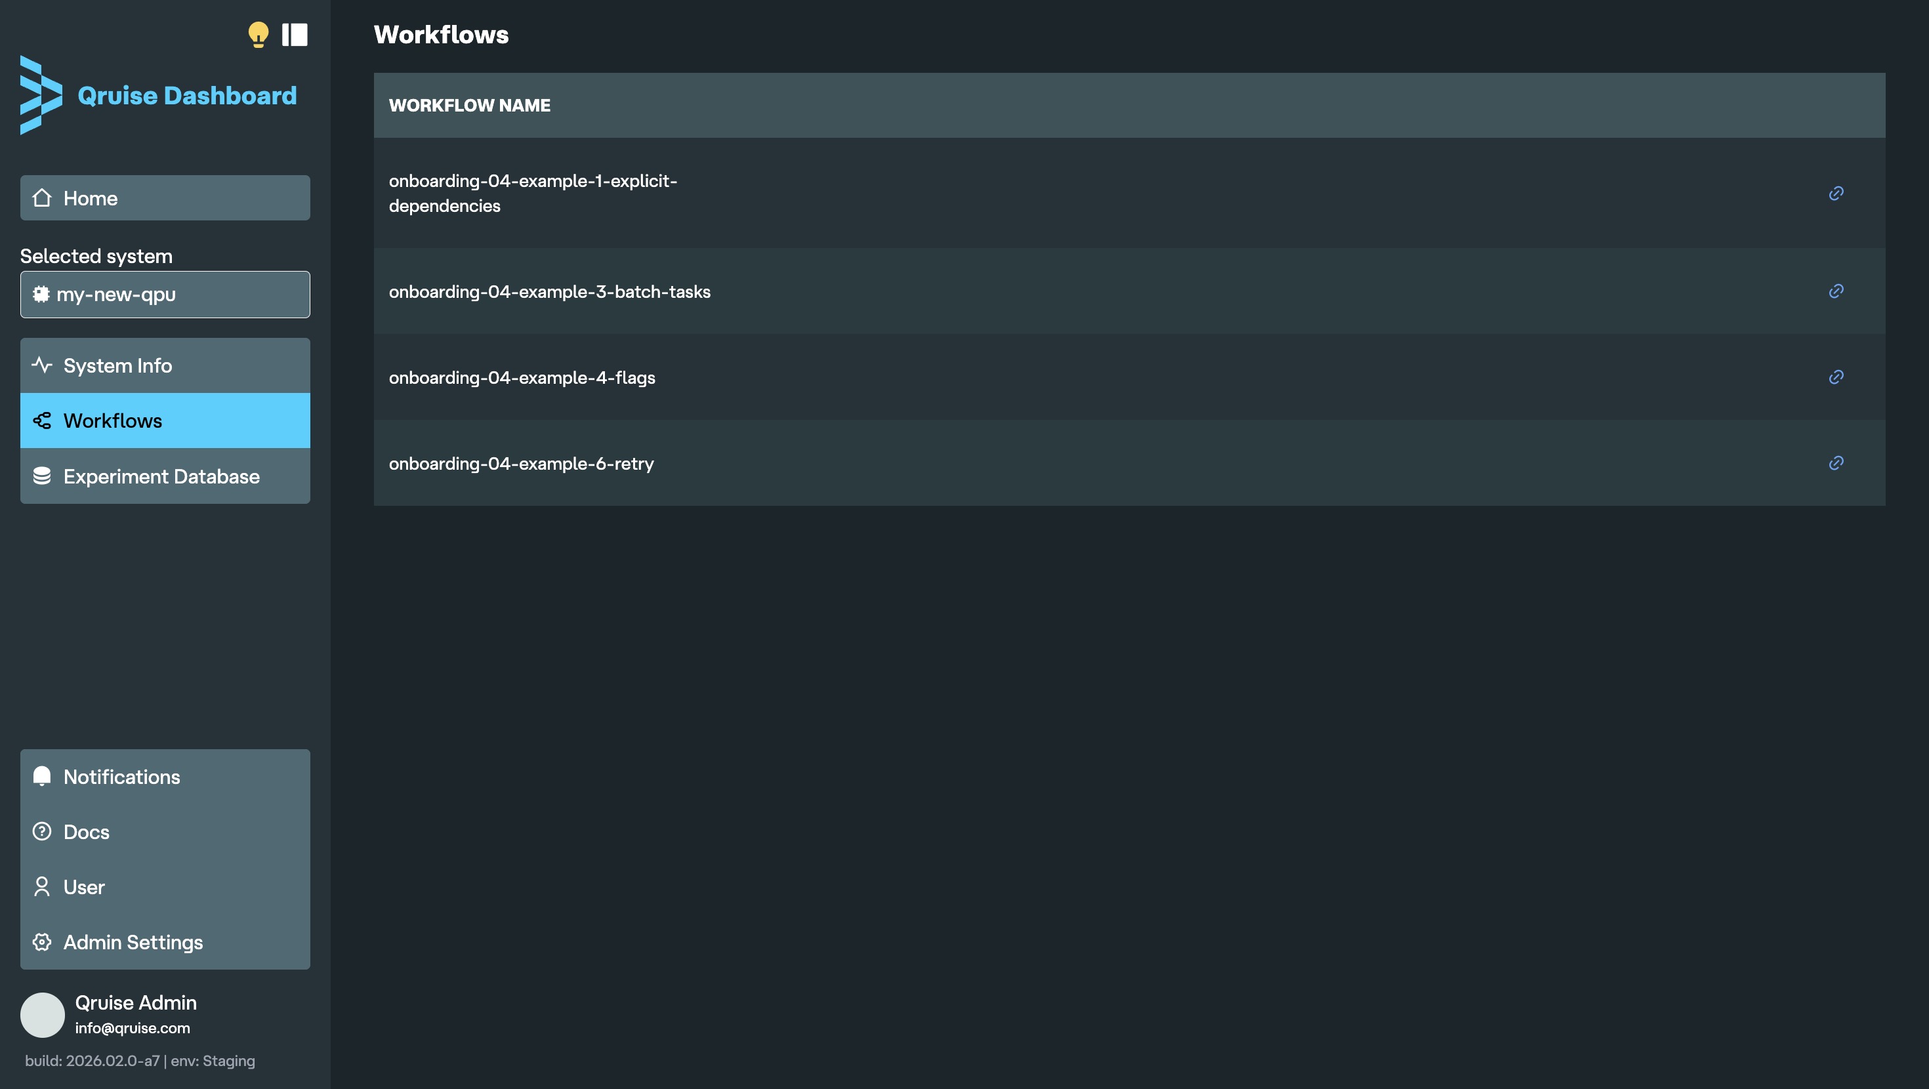Screen dimensions: 1929x1089
Task: Open the Experiment Database section
Action: click(x=165, y=476)
